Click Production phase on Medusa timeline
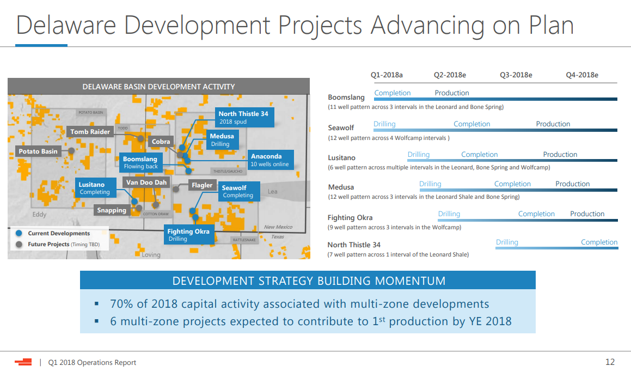The height and width of the screenshot is (372, 631). coord(573,184)
